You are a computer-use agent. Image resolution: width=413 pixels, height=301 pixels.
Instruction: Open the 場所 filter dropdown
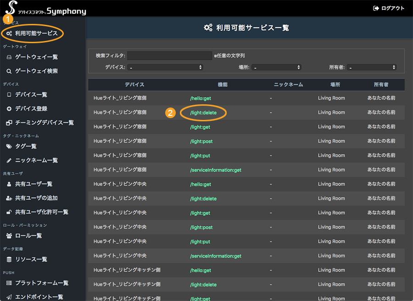click(276, 67)
